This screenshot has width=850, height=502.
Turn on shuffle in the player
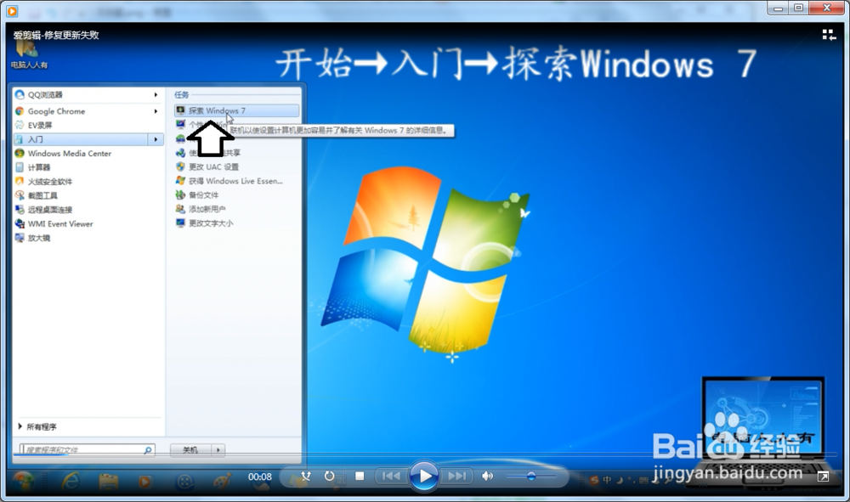click(x=306, y=476)
